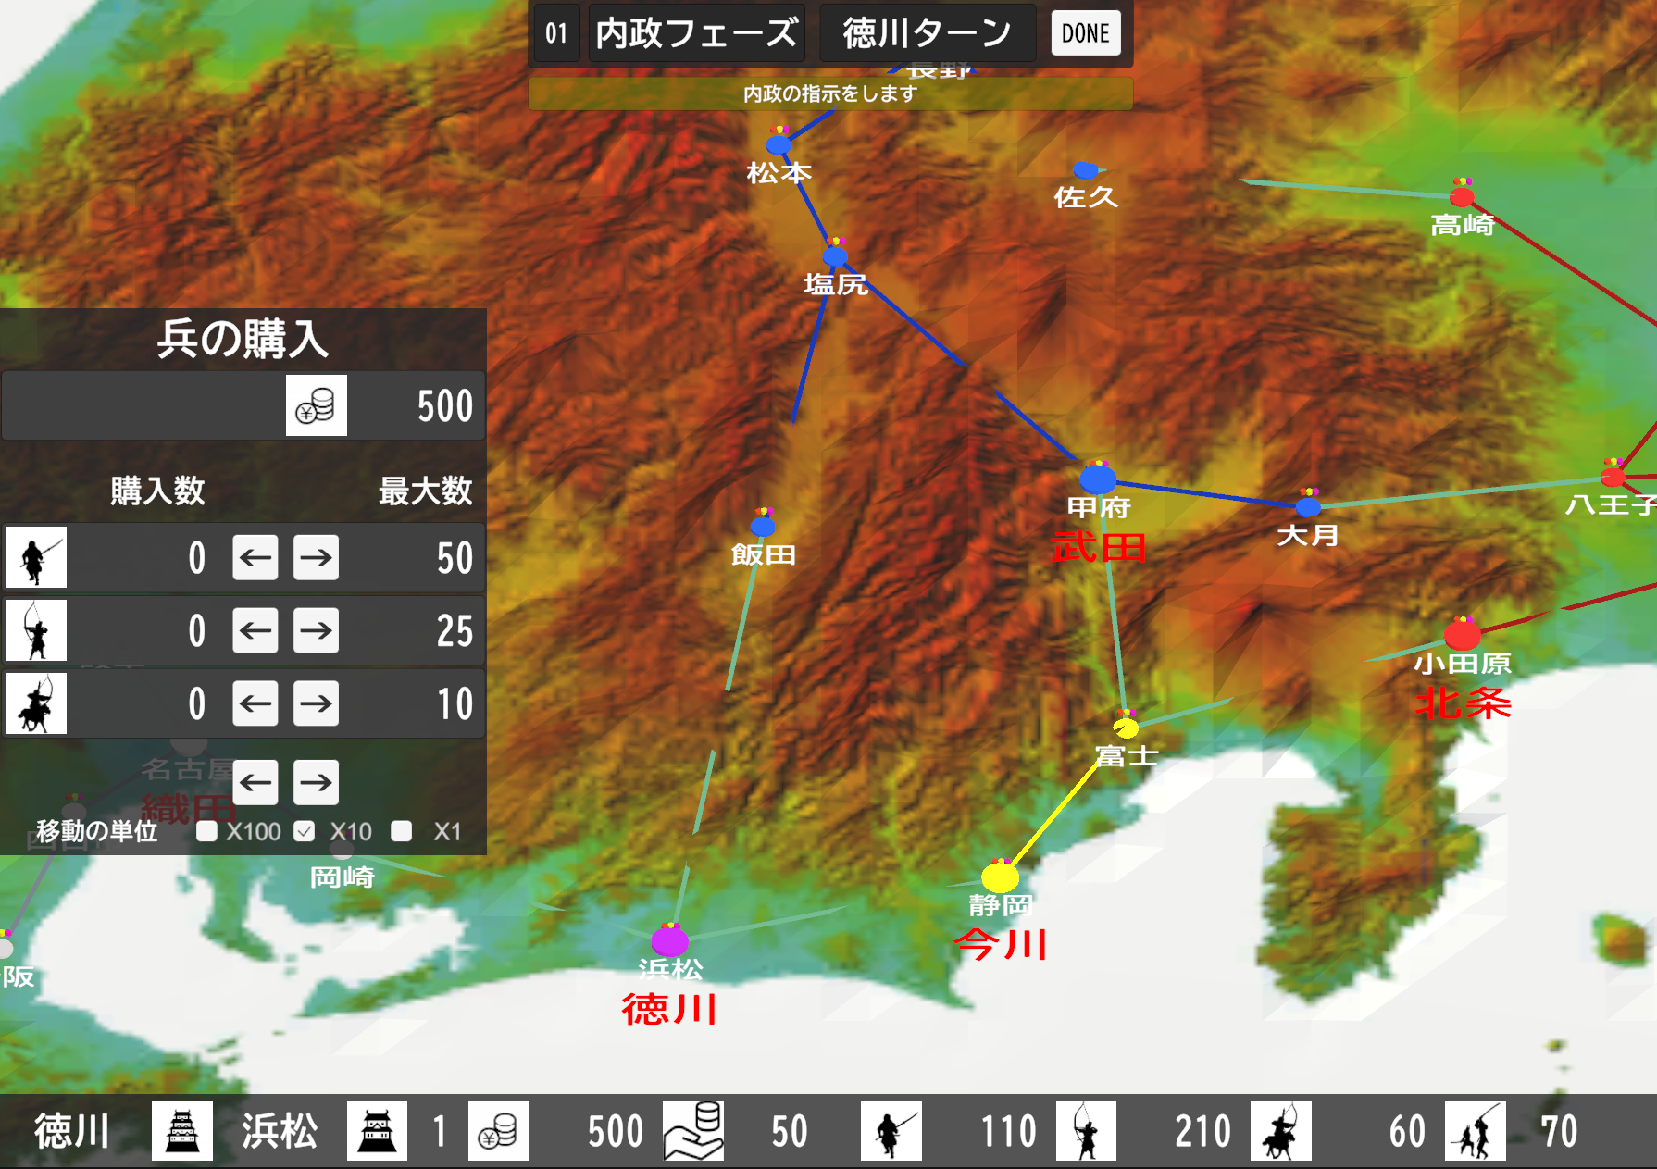The height and width of the screenshot is (1169, 1657).
Task: Click castle icon next to 徳川
Action: pos(182,1130)
